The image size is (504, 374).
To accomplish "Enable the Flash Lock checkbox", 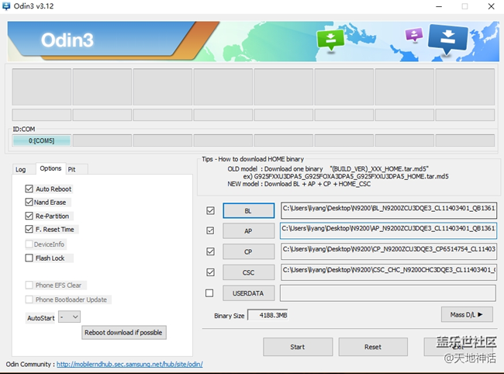I will pos(29,258).
